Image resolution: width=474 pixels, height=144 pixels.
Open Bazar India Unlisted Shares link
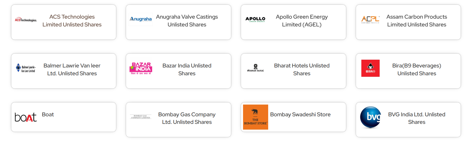tap(187, 69)
